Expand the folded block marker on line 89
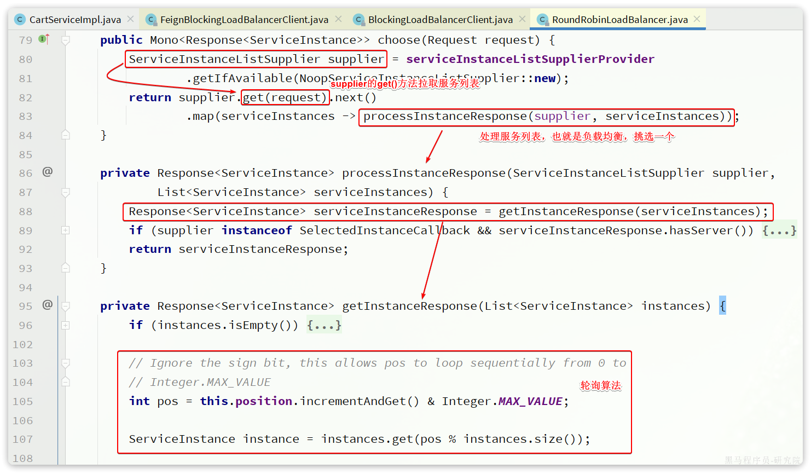The height and width of the screenshot is (474, 811). (66, 230)
